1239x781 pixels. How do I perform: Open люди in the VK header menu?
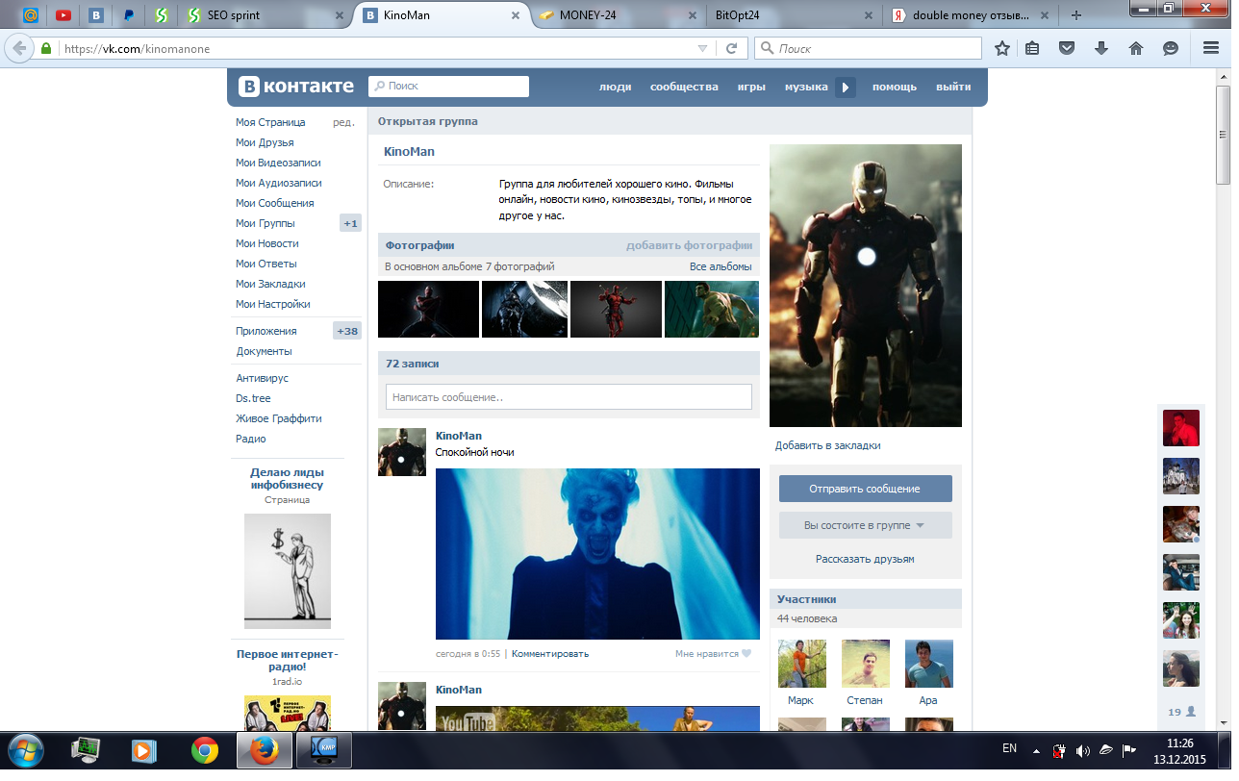click(x=616, y=87)
